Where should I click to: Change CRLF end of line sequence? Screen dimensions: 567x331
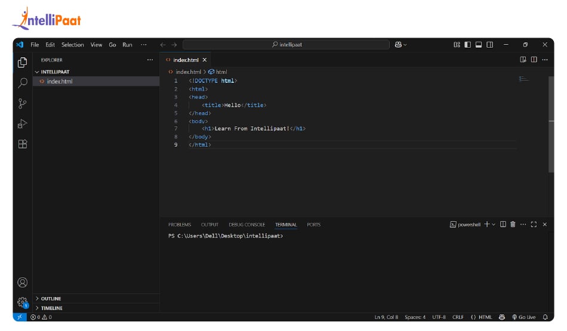click(458, 317)
